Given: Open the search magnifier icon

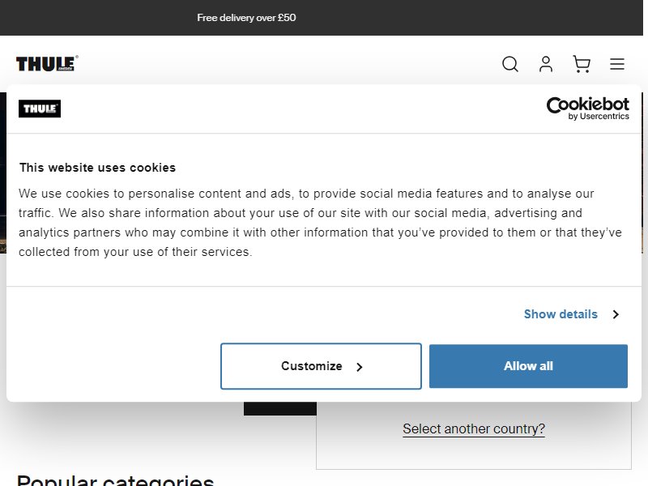Looking at the screenshot, I should pos(510,64).
